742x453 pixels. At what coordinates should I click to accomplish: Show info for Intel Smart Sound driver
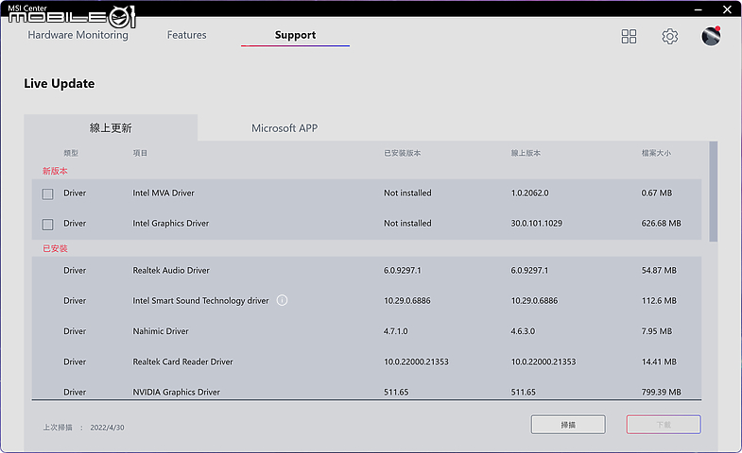pos(282,300)
